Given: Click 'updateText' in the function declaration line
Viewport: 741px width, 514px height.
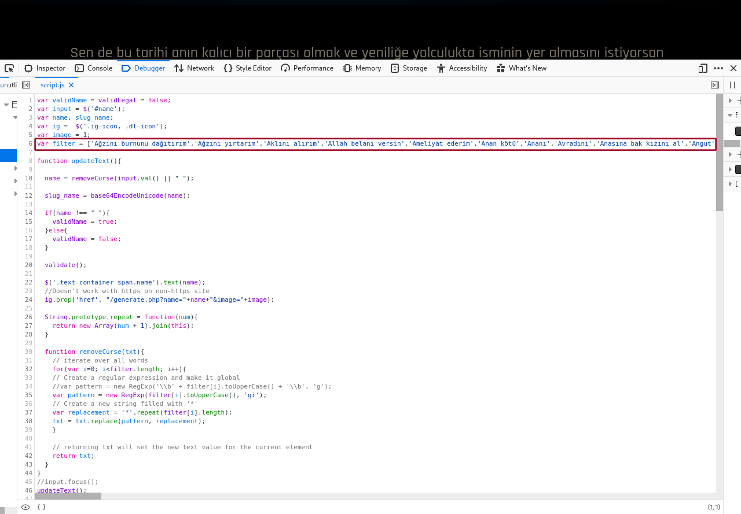Looking at the screenshot, I should coord(90,161).
